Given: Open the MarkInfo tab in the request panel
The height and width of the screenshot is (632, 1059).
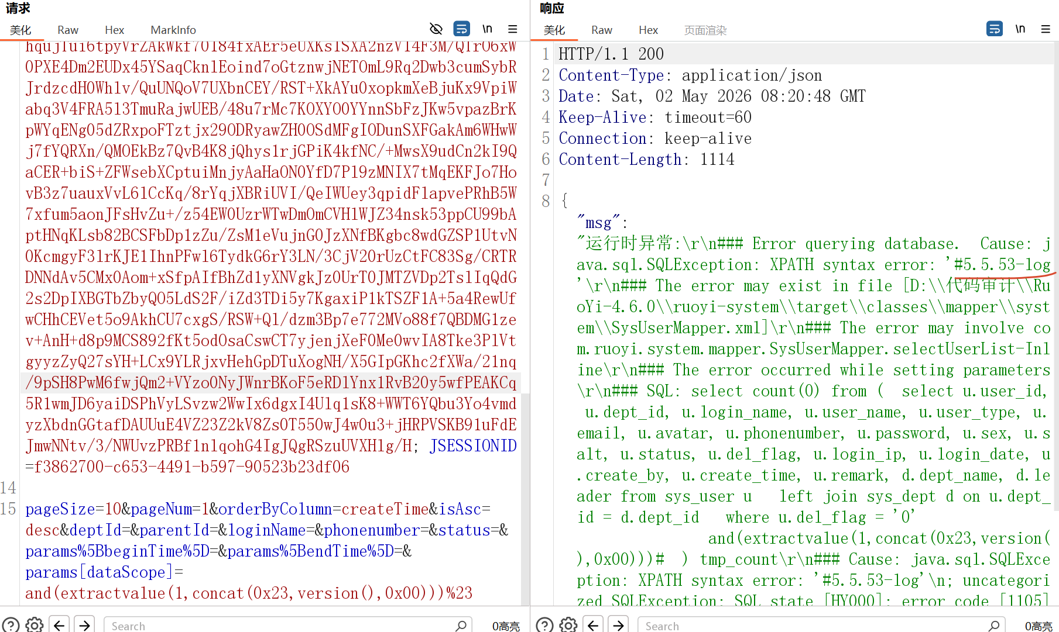Looking at the screenshot, I should click(x=173, y=30).
